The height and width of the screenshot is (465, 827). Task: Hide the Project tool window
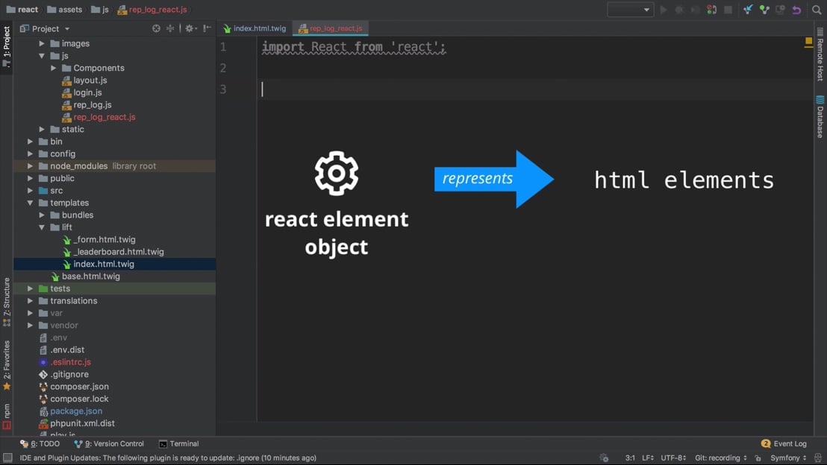[207, 28]
